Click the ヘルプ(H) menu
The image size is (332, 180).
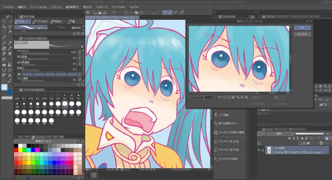click(x=134, y=7)
